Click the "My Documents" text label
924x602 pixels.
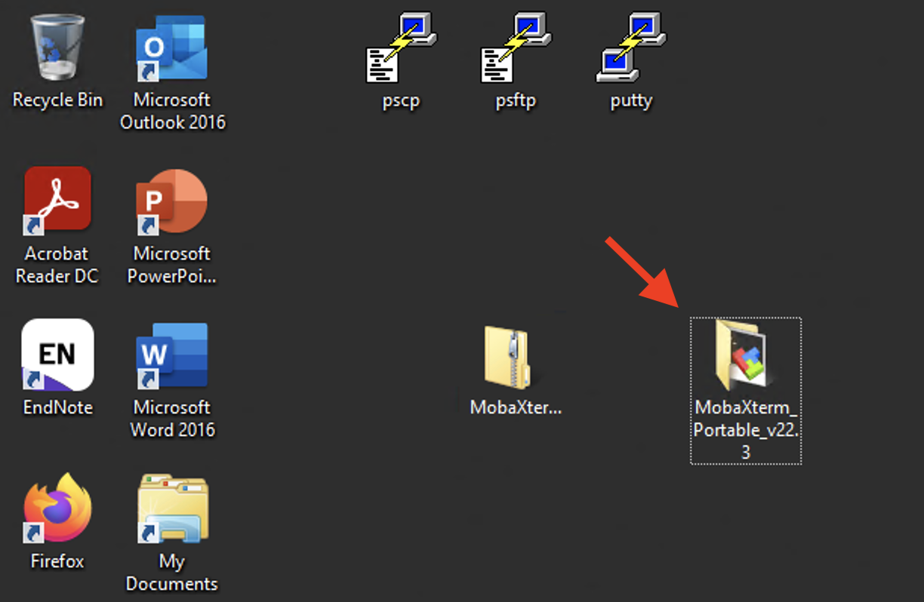pos(172,573)
